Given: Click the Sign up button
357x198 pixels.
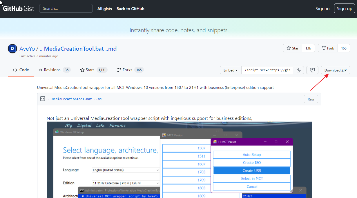Looking at the screenshot, I should click(x=345, y=8).
